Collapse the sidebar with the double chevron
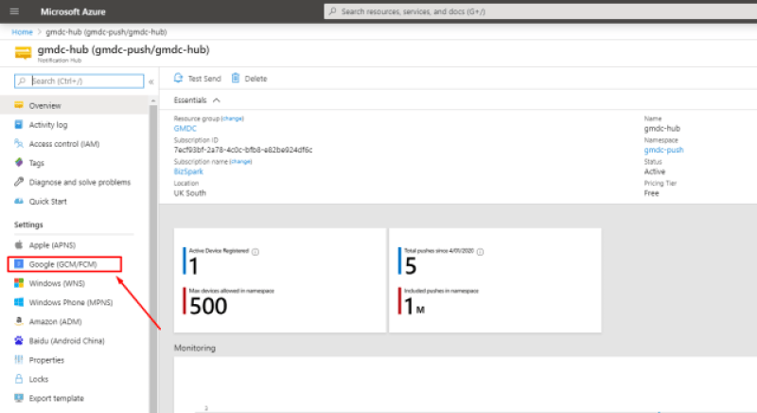The width and height of the screenshot is (757, 413). coord(151,81)
